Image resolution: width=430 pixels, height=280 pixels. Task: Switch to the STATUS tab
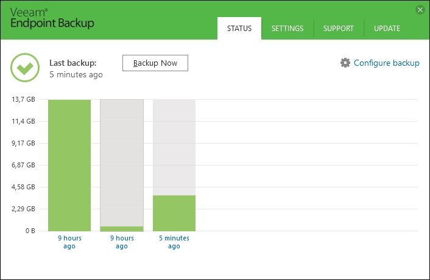pyautogui.click(x=239, y=29)
